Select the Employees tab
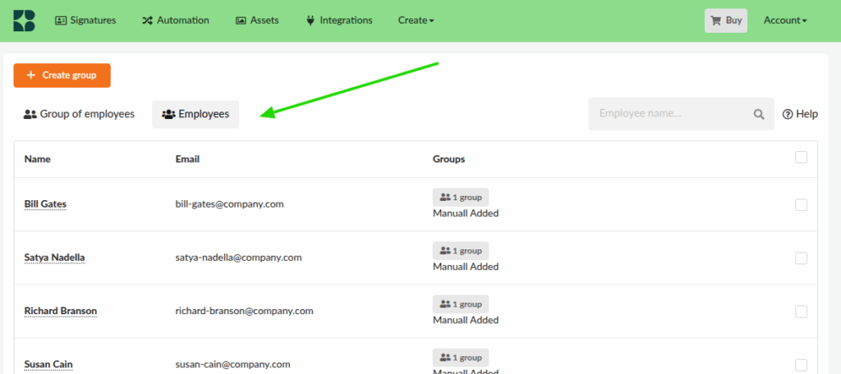 (195, 115)
